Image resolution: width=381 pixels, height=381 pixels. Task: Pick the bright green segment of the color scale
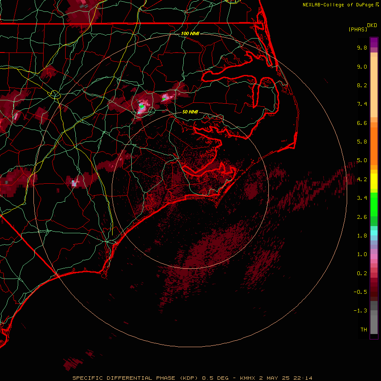(x=374, y=205)
